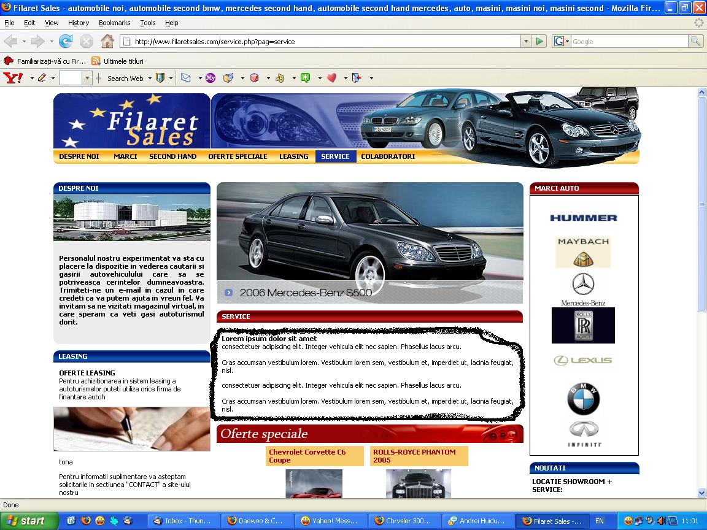Image resolution: width=707 pixels, height=530 pixels.
Task: Open the Tools menu
Action: [x=147, y=23]
